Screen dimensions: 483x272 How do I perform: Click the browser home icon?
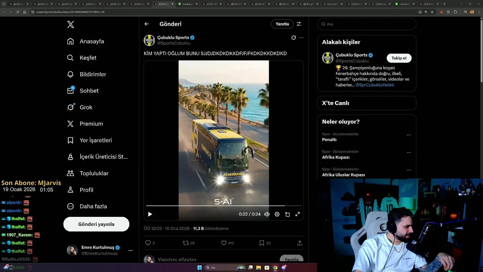25,12
